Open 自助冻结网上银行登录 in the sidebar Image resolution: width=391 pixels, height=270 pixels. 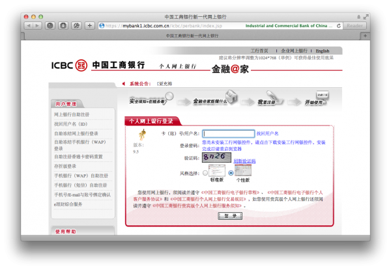point(76,133)
